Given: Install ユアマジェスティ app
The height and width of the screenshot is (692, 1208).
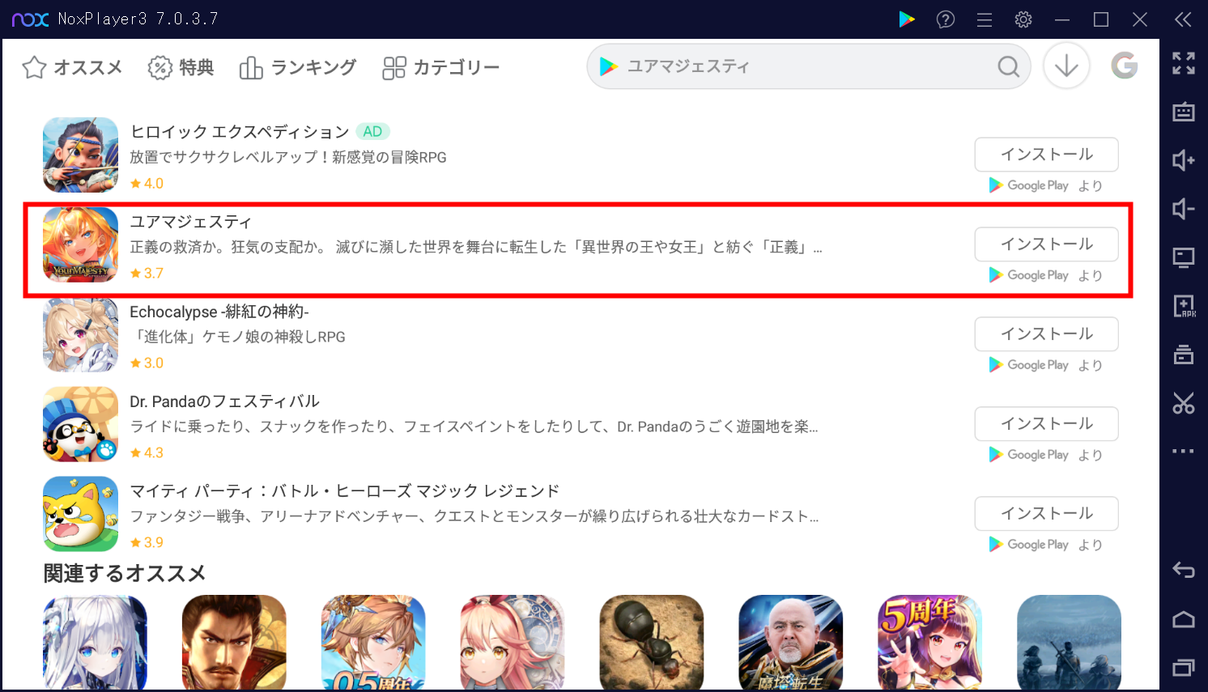Looking at the screenshot, I should tap(1046, 244).
